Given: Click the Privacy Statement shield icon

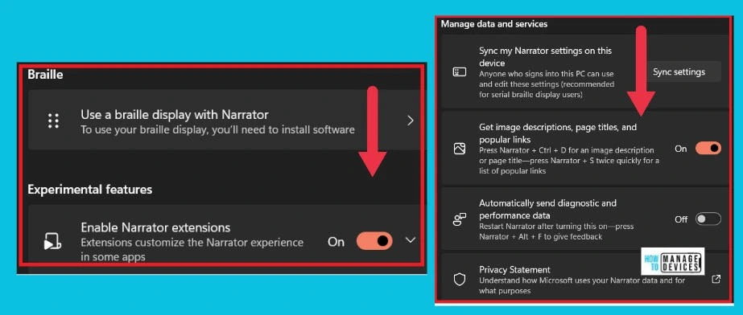Looking at the screenshot, I should [x=459, y=280].
